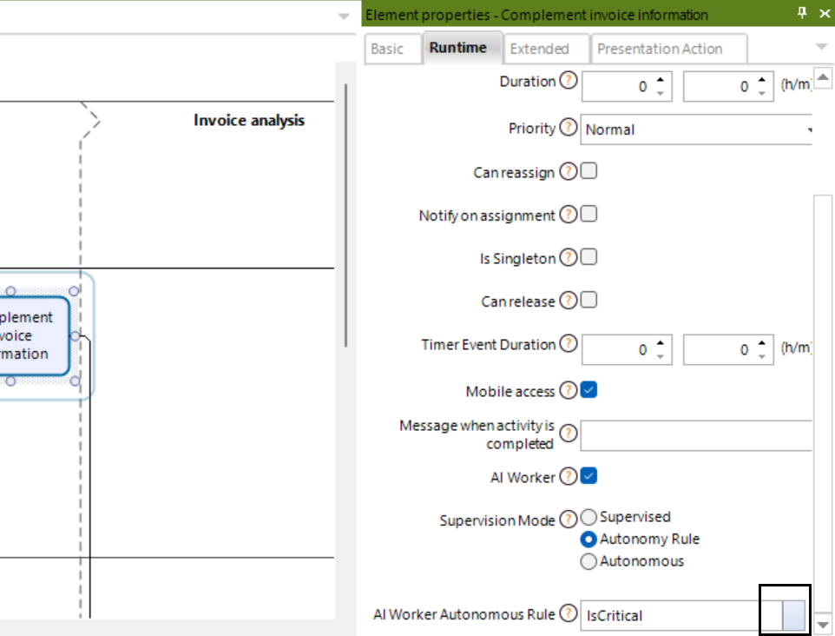Click the properties panel scroll-down arrow

click(x=824, y=625)
